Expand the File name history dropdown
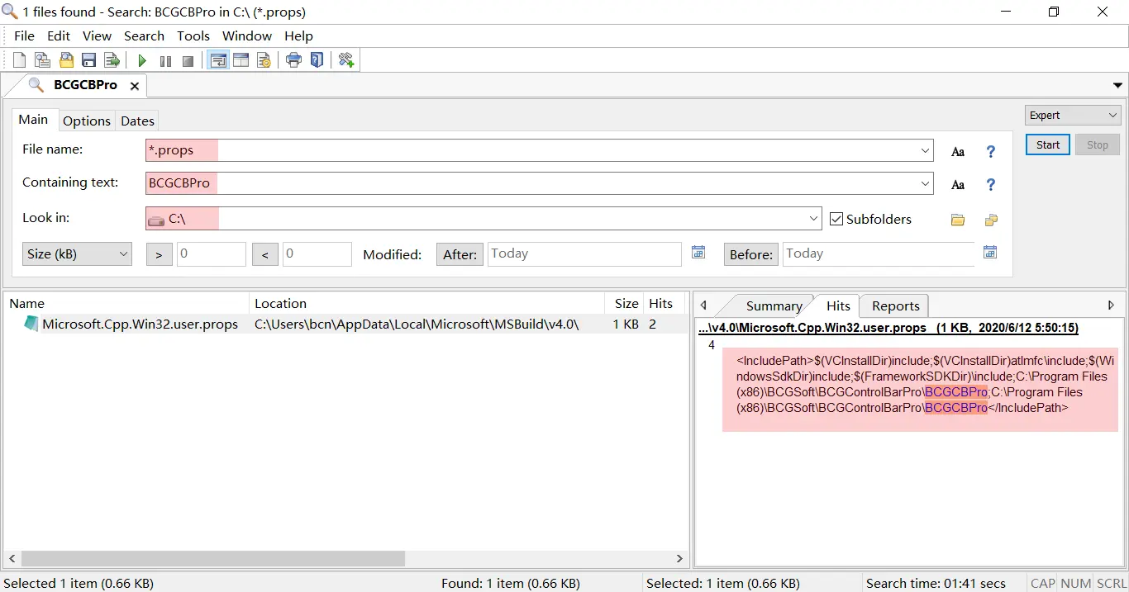The width and height of the screenshot is (1129, 592). point(925,149)
